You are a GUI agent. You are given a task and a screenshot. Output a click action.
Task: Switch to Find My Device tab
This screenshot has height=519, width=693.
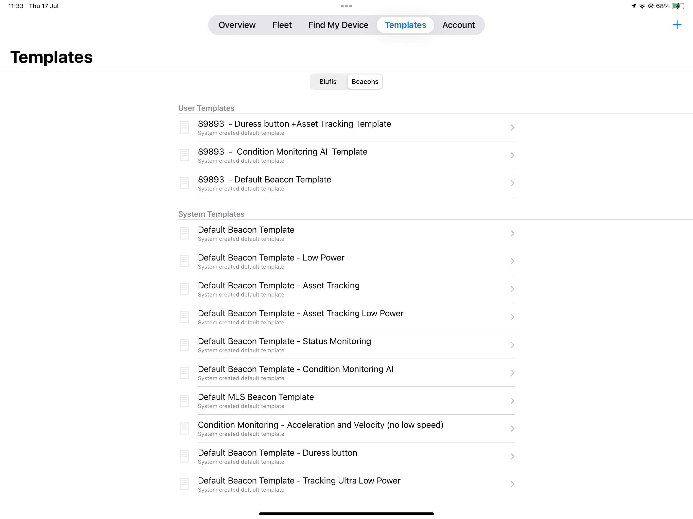(x=338, y=25)
